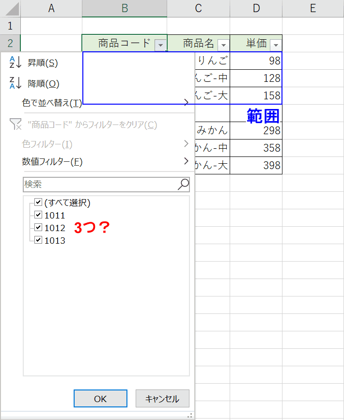Select column A header

click(x=51, y=8)
